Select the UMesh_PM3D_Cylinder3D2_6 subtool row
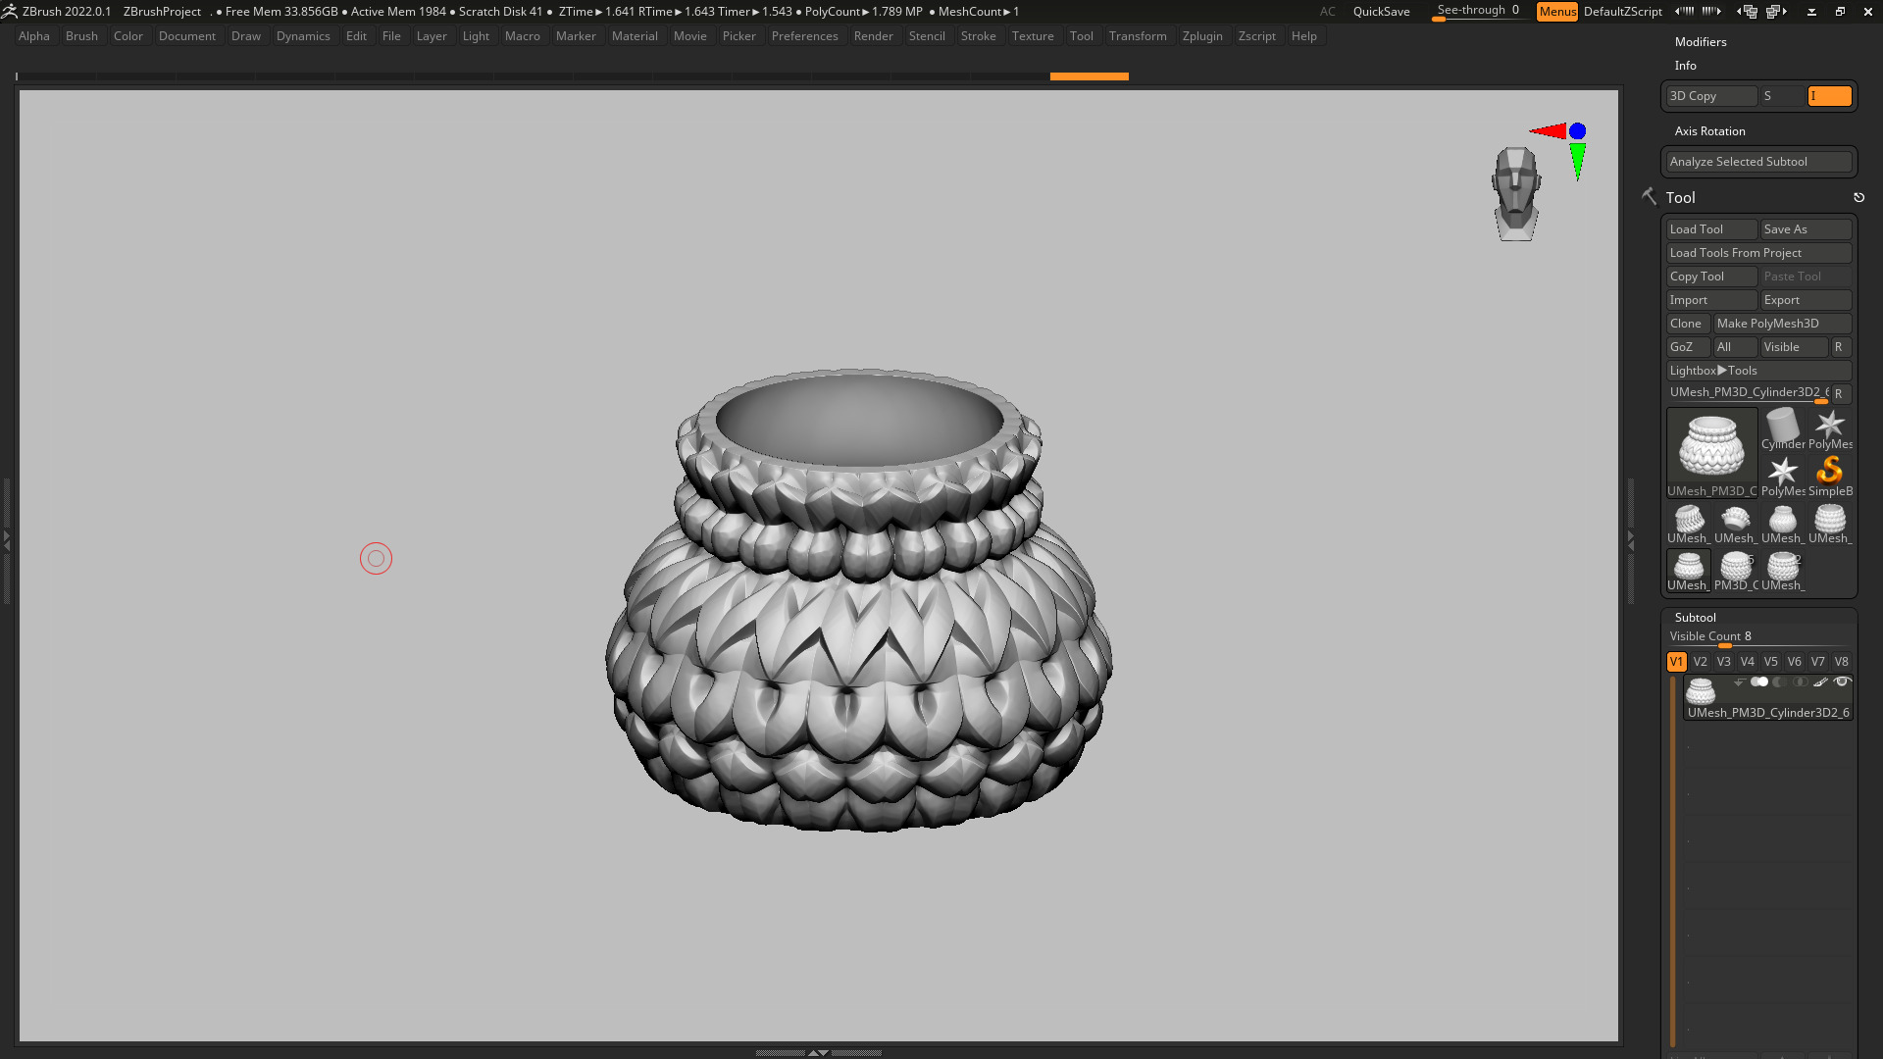The image size is (1883, 1059). [1767, 698]
